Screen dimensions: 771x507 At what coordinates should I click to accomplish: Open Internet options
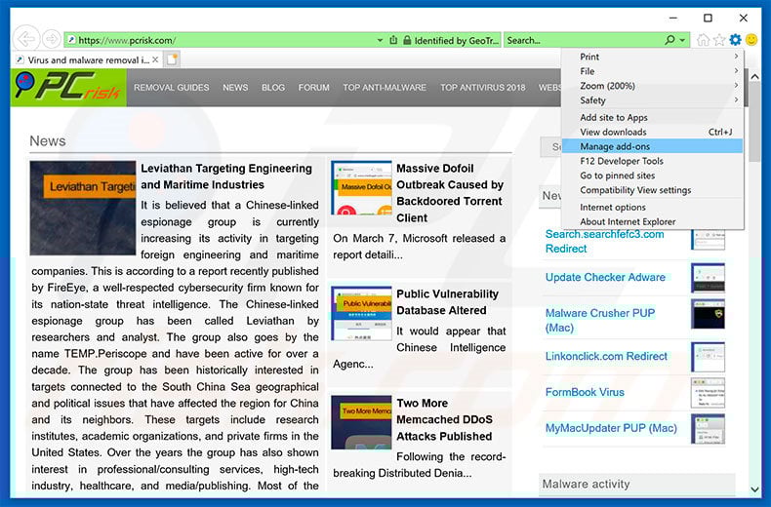tap(652, 207)
